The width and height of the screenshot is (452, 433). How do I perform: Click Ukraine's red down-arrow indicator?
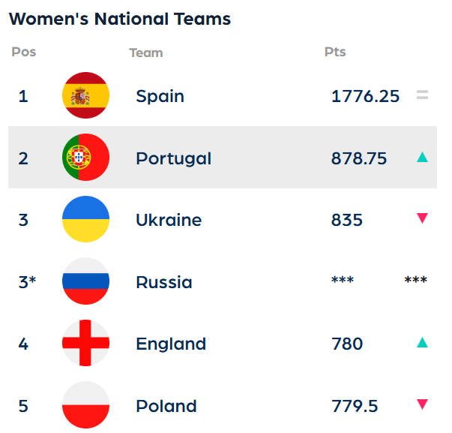422,219
